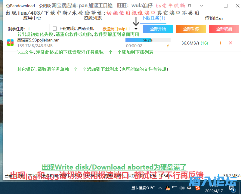Expand hidden tray icons arrow

point(160,188)
